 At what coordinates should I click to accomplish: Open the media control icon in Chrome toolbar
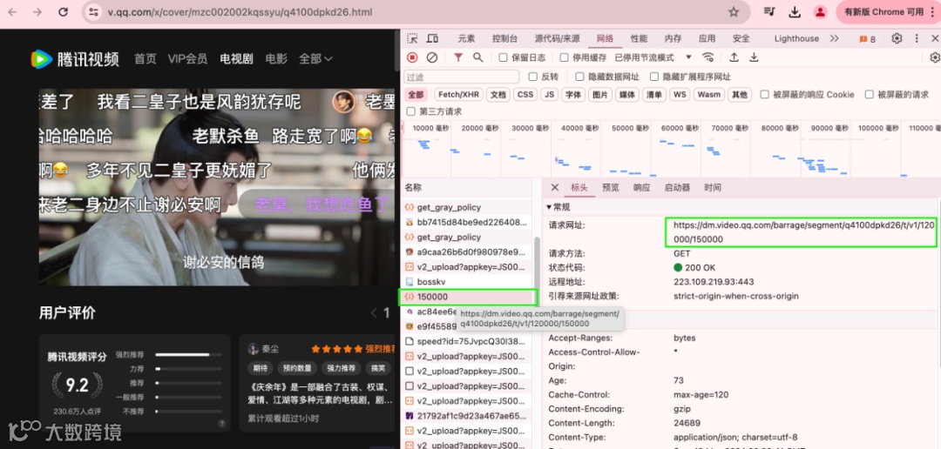coord(768,12)
